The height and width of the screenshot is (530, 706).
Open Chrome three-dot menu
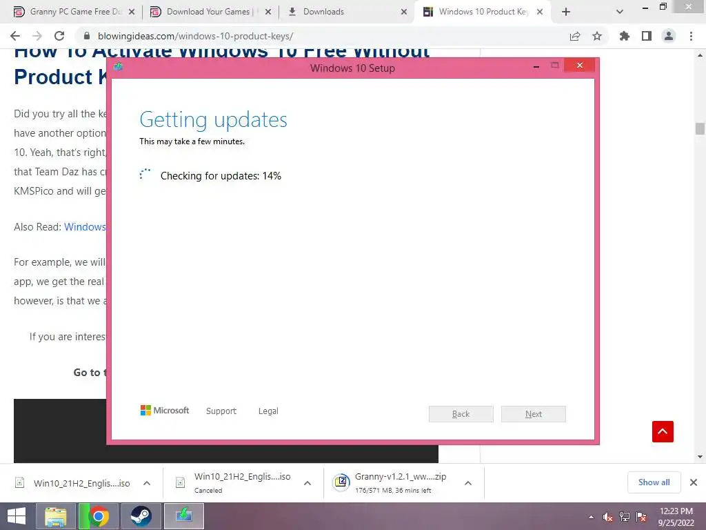(691, 36)
